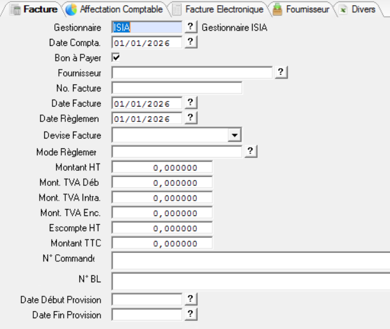
Task: Click the No. Facture input field
Action: tap(177, 88)
